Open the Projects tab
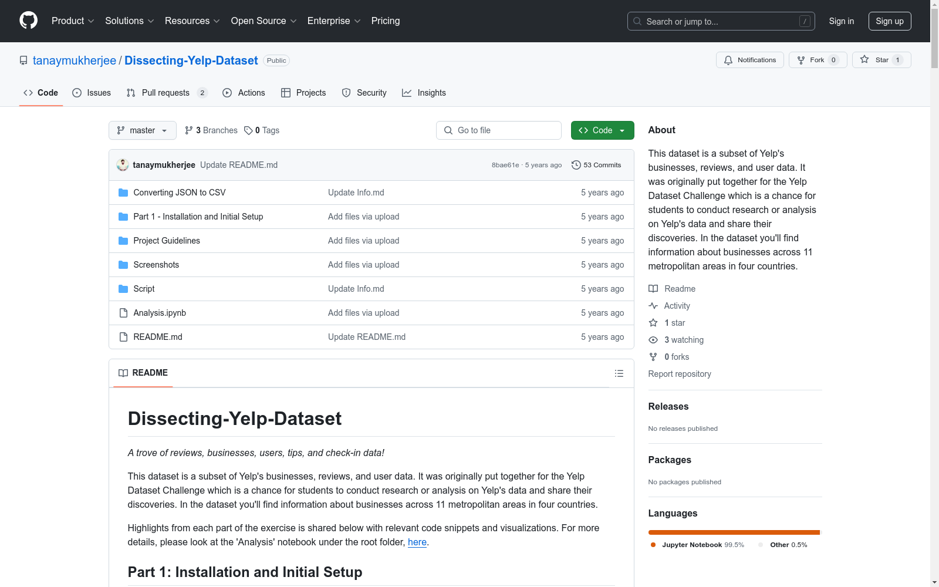Viewport: 939px width, 587px height. (x=303, y=93)
